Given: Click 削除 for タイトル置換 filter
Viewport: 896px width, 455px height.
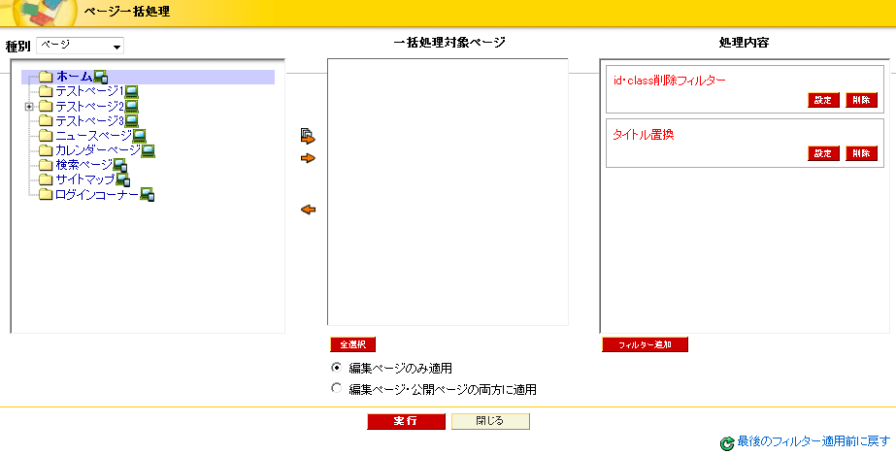Looking at the screenshot, I should [x=860, y=153].
